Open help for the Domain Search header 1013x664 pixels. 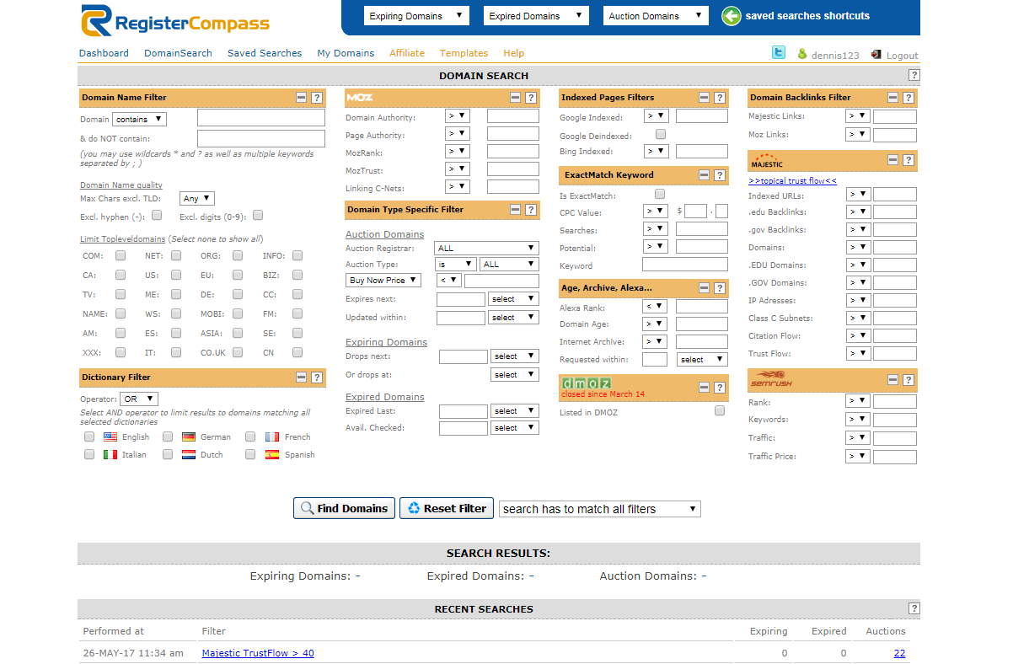pyautogui.click(x=914, y=76)
